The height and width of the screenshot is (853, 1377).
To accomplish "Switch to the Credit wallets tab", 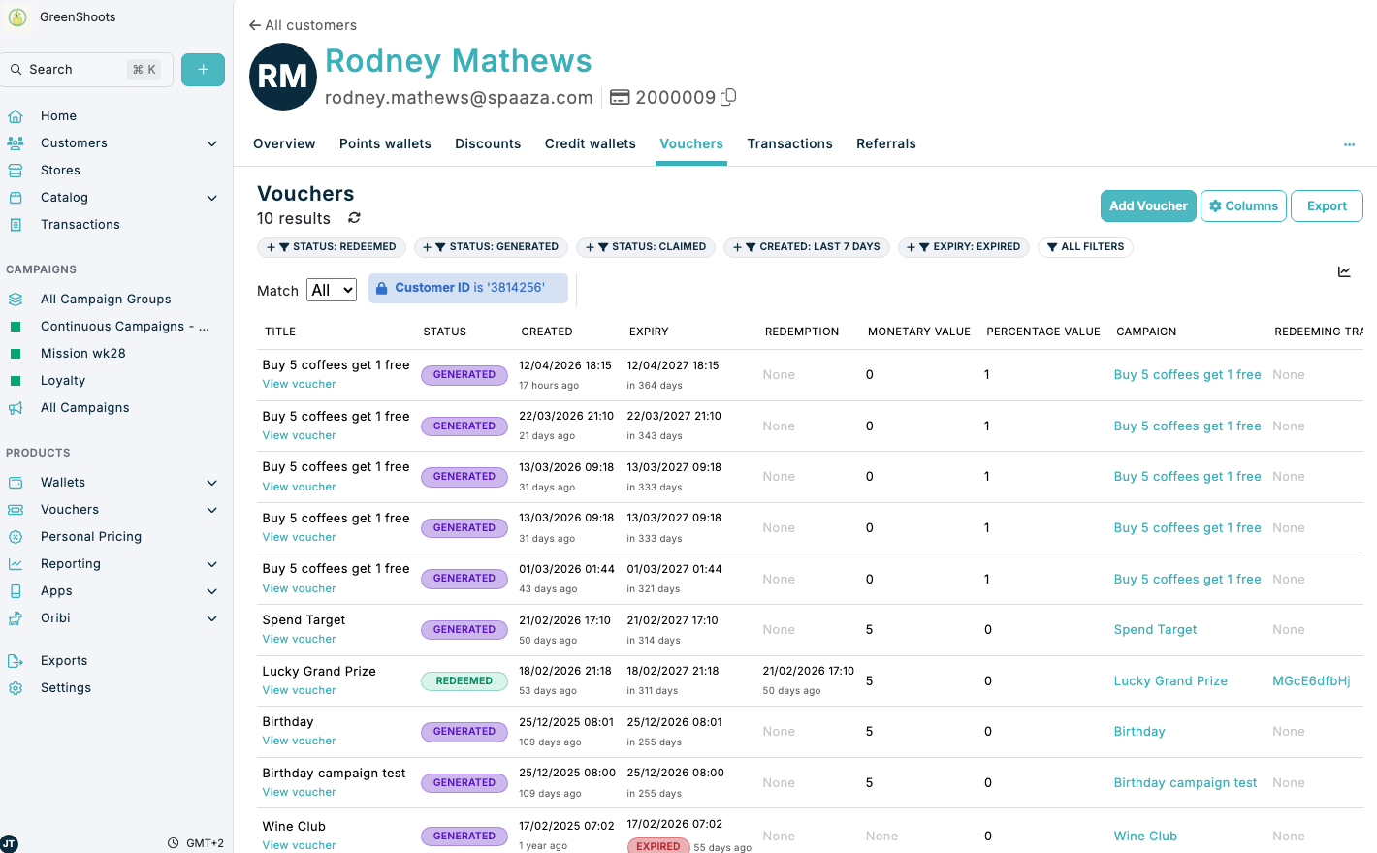I will pos(590,143).
